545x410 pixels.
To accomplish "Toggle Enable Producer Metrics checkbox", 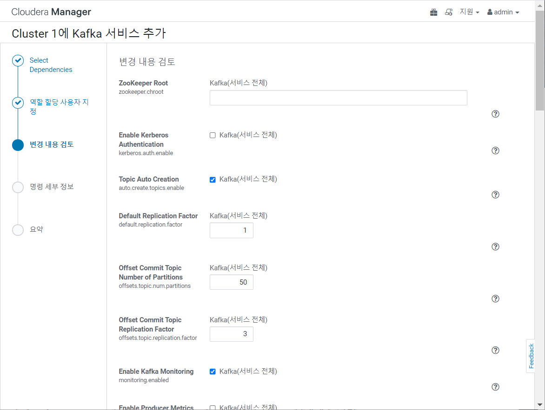I will point(213,408).
